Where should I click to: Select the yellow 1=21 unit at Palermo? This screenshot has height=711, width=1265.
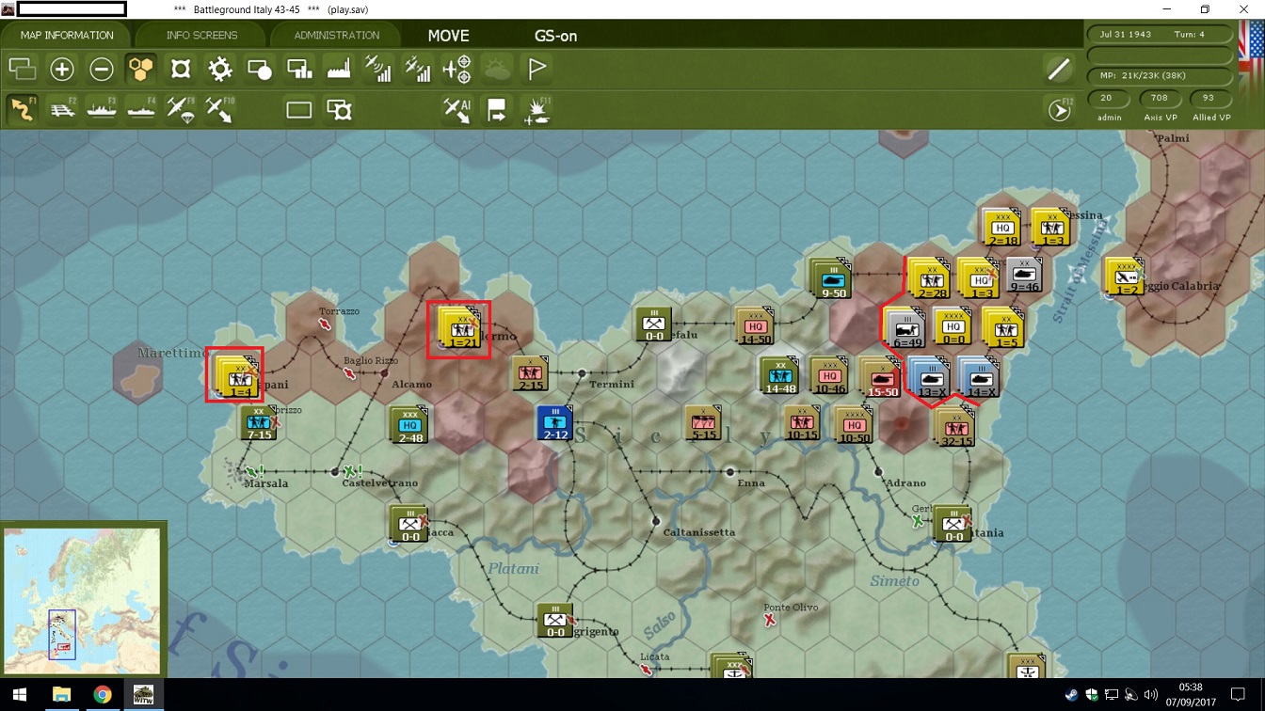(460, 330)
